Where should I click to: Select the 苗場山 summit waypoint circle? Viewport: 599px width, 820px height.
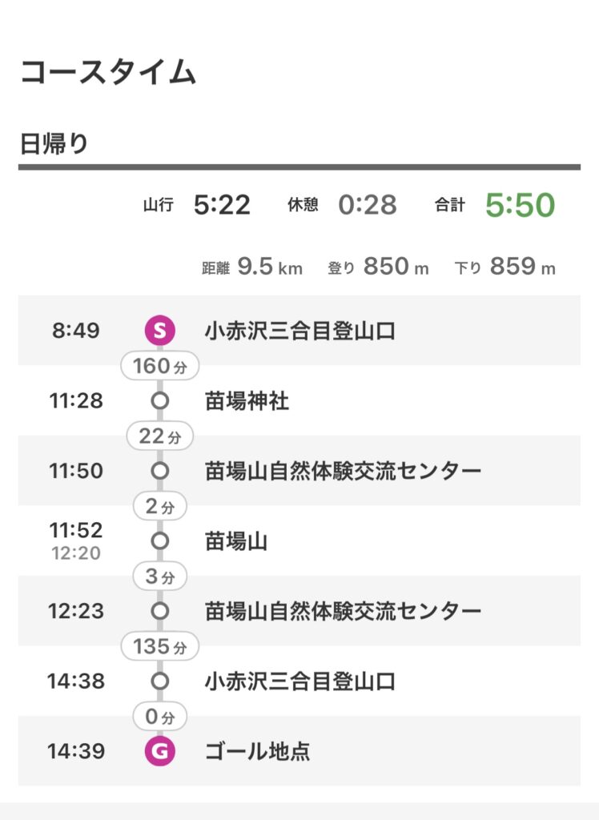pyautogui.click(x=159, y=541)
